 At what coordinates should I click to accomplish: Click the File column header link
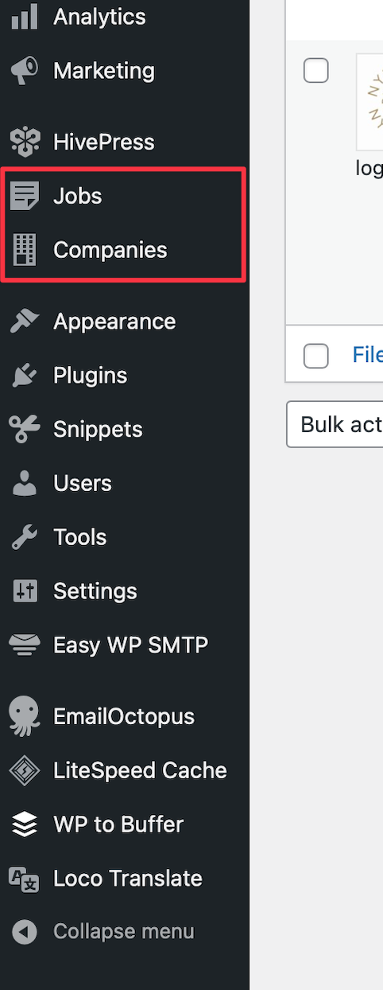pyautogui.click(x=367, y=355)
